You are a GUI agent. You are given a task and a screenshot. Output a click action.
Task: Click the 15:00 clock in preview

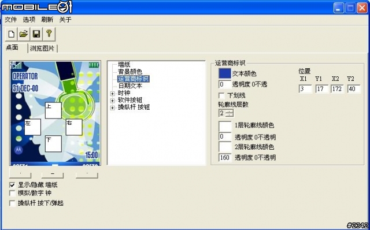91,155
